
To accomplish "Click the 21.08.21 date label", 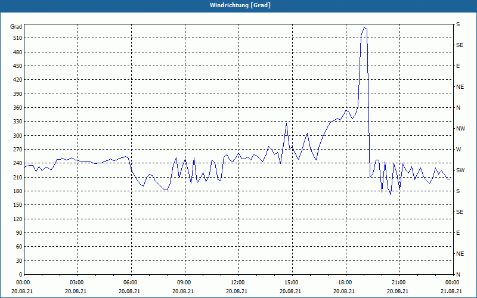I will pyautogui.click(x=451, y=291).
